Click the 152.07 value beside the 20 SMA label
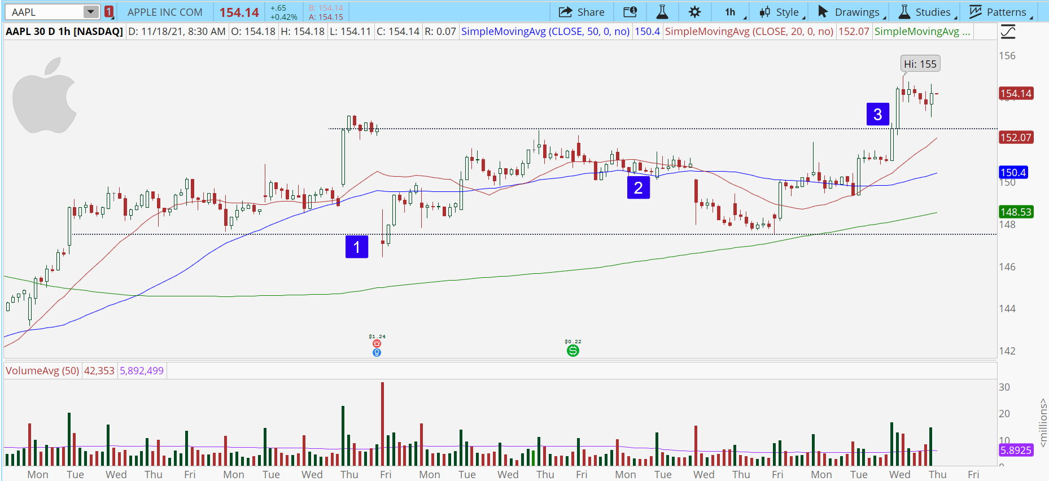 click(854, 32)
